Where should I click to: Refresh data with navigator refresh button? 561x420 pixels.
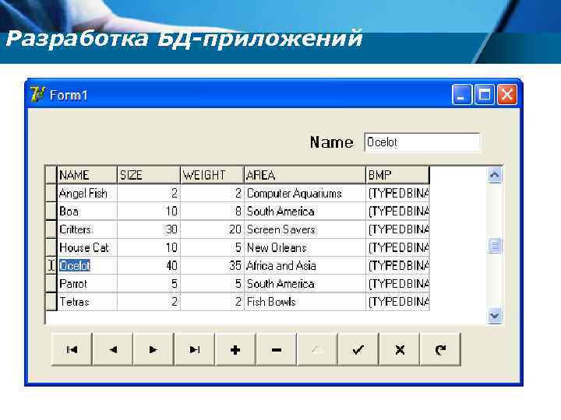pos(440,349)
